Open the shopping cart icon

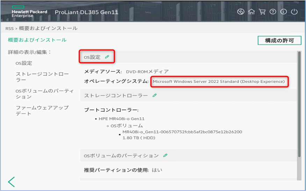pyautogui.click(x=262, y=12)
